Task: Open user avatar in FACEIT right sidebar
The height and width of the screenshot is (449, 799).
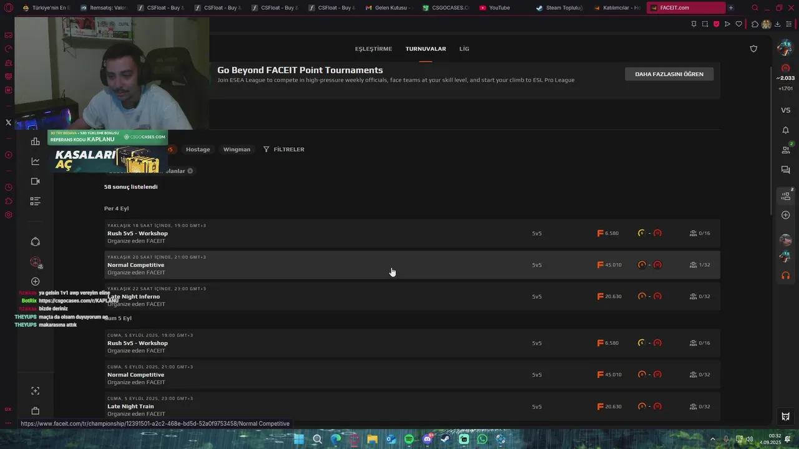Action: coord(785,47)
